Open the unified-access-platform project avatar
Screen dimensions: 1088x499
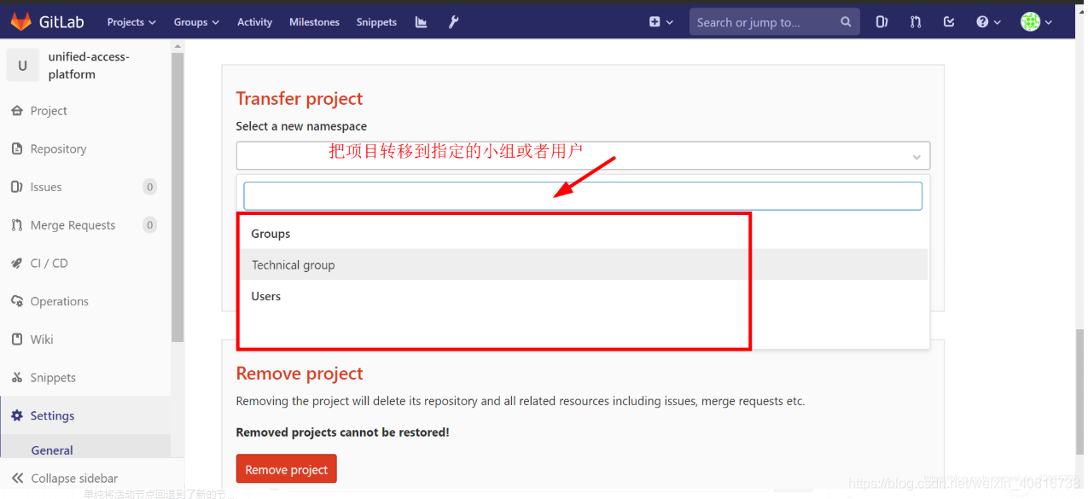(23, 65)
